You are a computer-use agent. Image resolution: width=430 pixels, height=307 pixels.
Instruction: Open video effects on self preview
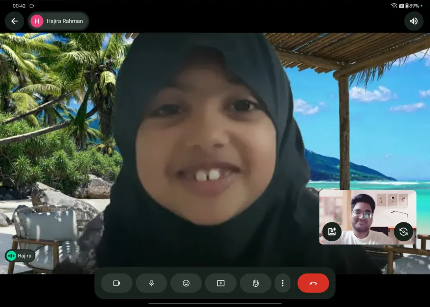click(332, 232)
